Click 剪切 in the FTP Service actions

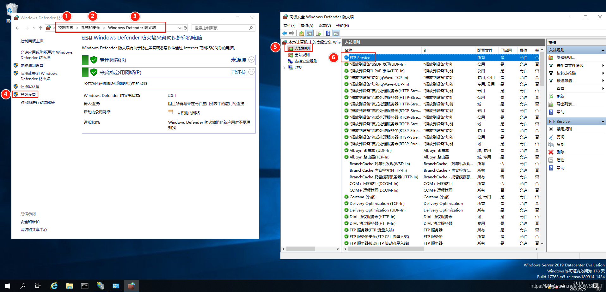pyautogui.click(x=560, y=137)
